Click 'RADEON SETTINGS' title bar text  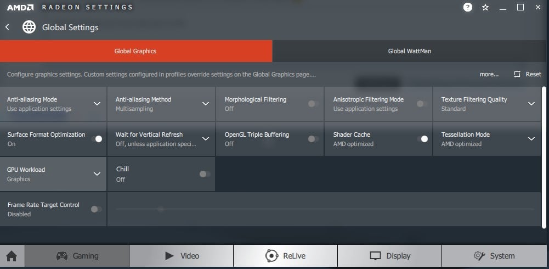click(x=87, y=7)
